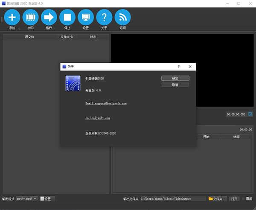Viewport: 256px width, 210px height.
Task: Open the 订阅 (Subscribe) RSS icon
Action: (x=123, y=18)
